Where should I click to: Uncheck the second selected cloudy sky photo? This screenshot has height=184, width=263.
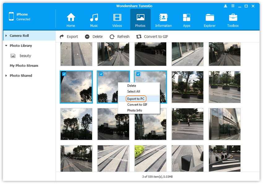pos(101,74)
